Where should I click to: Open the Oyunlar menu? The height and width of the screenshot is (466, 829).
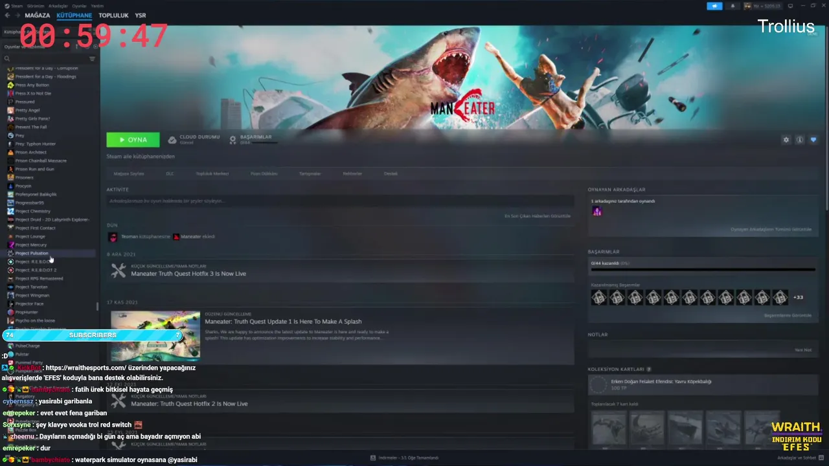click(79, 6)
